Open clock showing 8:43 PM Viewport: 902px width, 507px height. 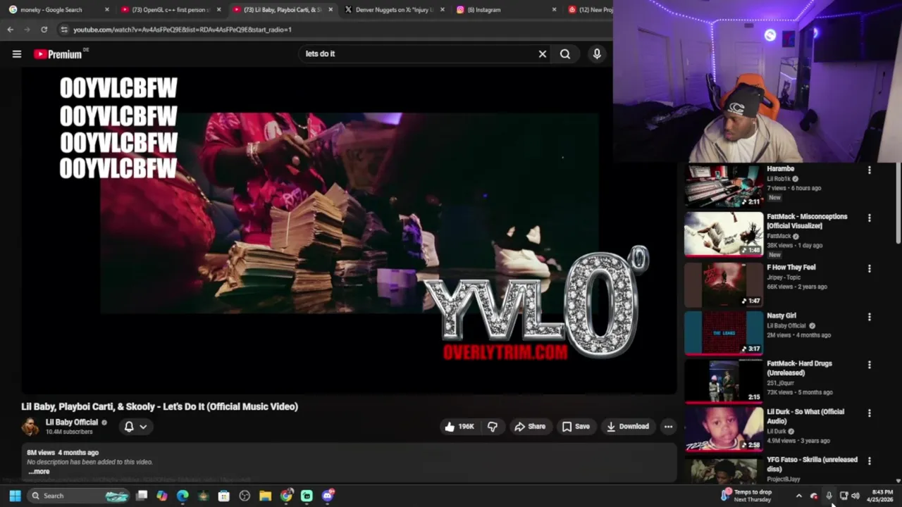881,496
